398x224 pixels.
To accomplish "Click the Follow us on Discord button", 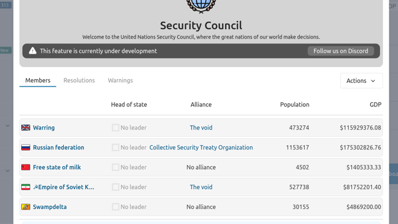I will [x=341, y=51].
